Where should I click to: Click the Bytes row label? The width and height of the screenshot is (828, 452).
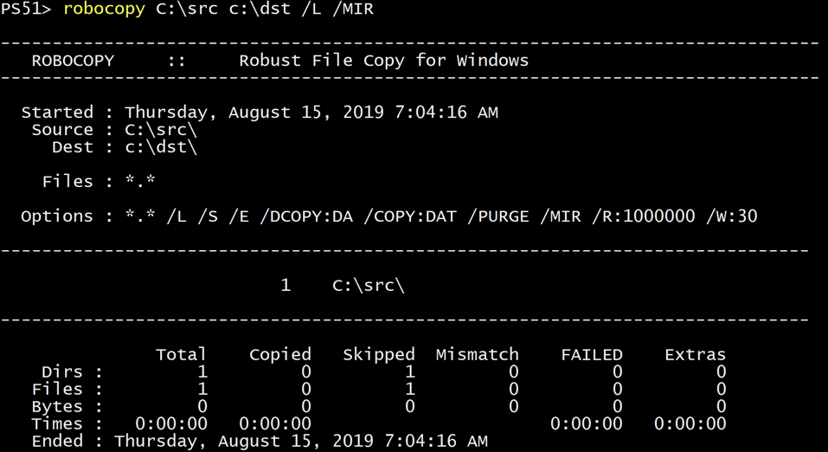(57, 406)
